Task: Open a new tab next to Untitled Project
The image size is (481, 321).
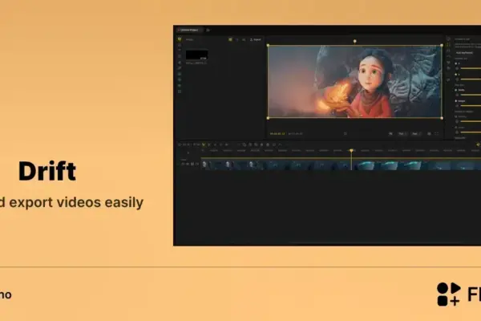Action: [208, 30]
